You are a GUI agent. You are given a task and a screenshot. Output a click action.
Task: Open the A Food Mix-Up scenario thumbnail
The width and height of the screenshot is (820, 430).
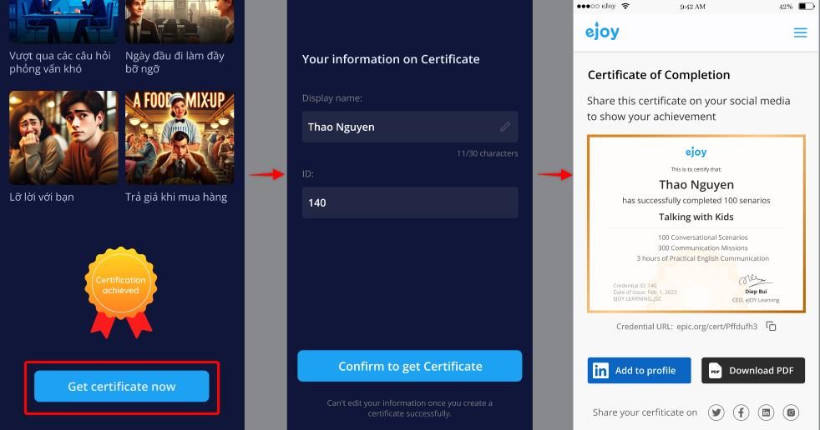[x=180, y=137]
